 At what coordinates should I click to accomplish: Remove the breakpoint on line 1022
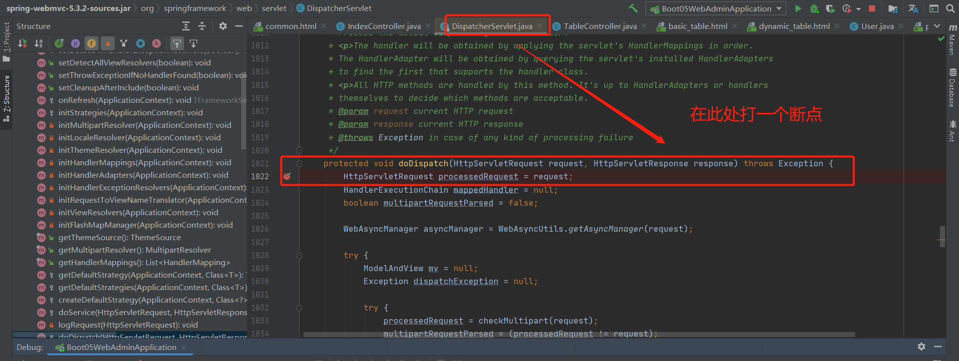pos(287,176)
